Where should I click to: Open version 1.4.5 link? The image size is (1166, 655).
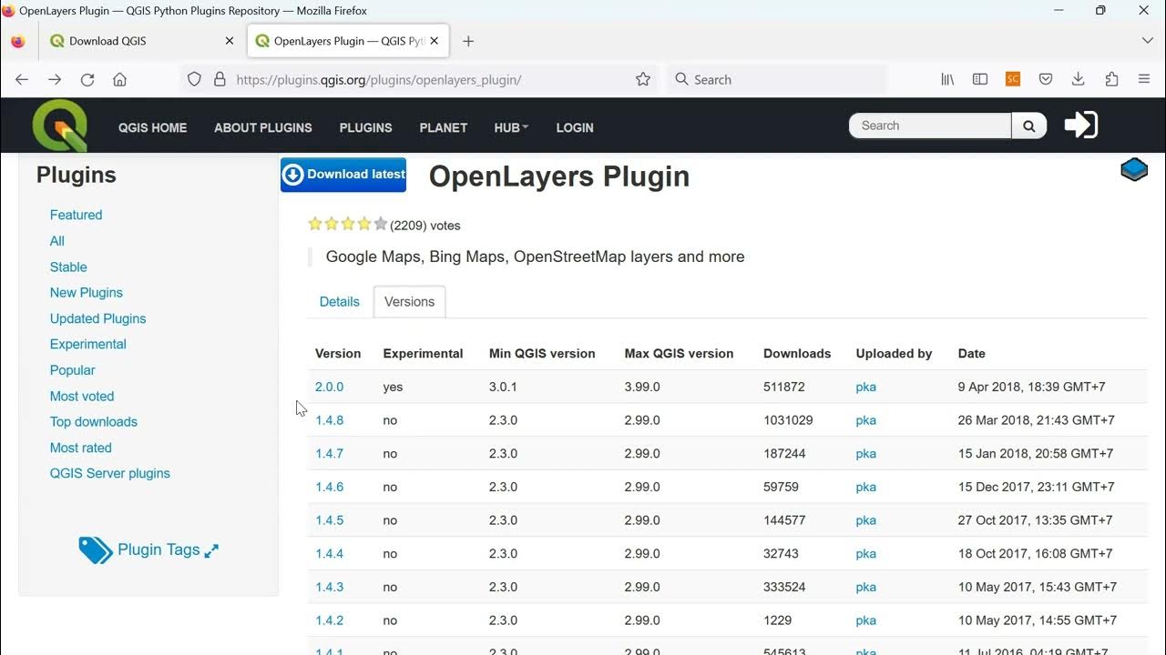329,521
